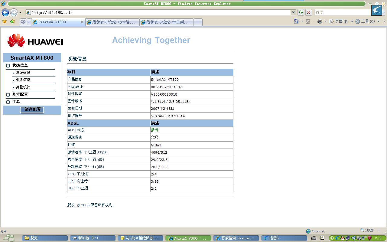This screenshot has height=242, width=387.
Task: Switch to the 脱兔官方论坛-技术咨 tab
Action: [x=112, y=22]
